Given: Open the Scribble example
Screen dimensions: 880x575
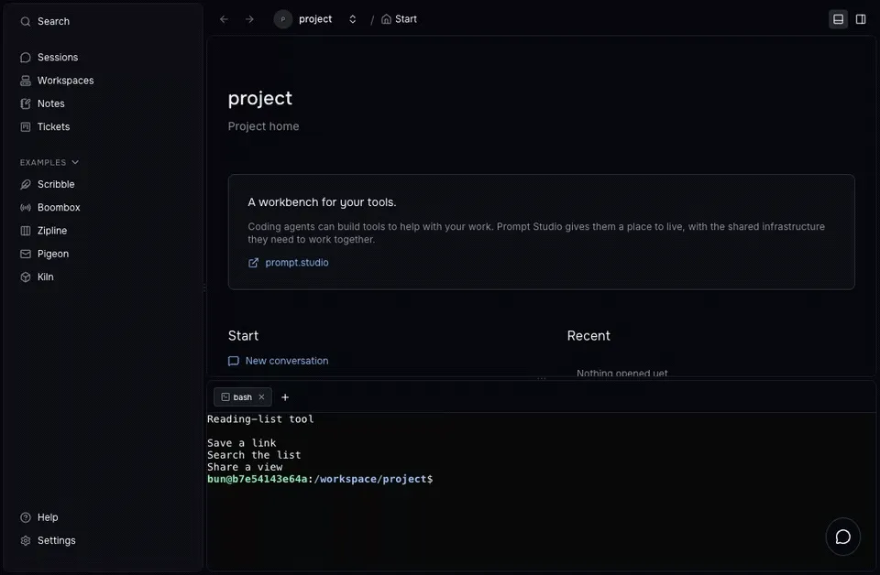Looking at the screenshot, I should (103, 184).
